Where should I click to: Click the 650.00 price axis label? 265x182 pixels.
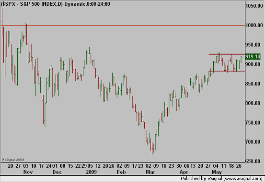coord(253,161)
